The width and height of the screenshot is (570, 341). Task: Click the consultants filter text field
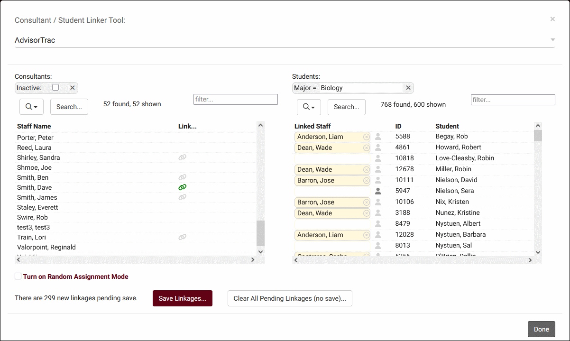click(235, 100)
